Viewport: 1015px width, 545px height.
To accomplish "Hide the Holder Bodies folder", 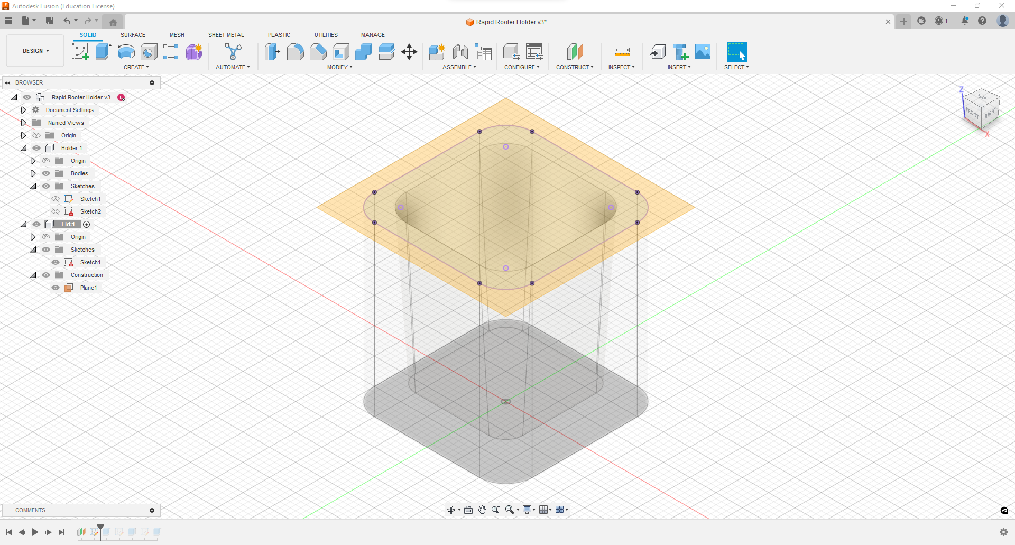I will pos(46,173).
